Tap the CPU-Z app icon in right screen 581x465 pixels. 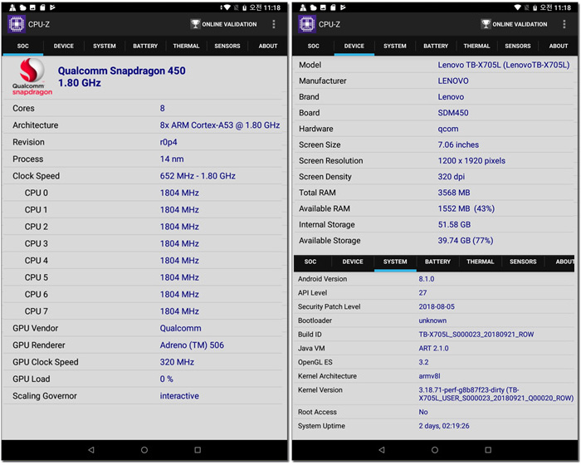[307, 24]
